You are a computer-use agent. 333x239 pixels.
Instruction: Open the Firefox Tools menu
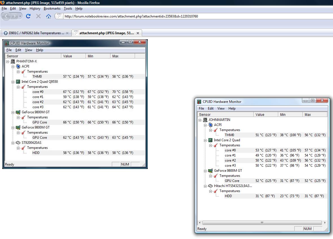68,8
